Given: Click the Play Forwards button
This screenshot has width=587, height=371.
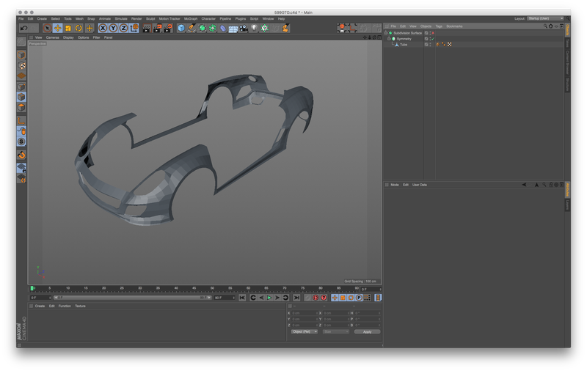Looking at the screenshot, I should pyautogui.click(x=269, y=298).
